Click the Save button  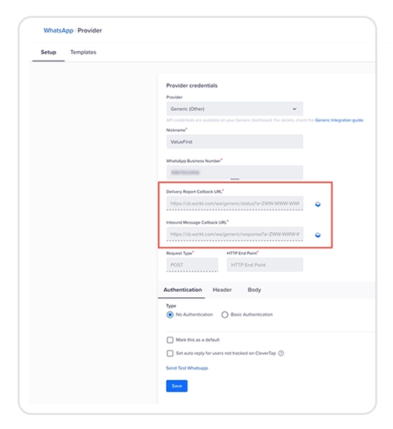click(x=176, y=386)
